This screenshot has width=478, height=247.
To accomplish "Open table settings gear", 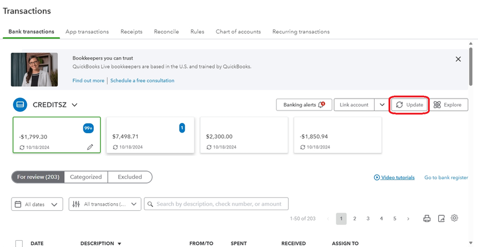I will click(454, 218).
